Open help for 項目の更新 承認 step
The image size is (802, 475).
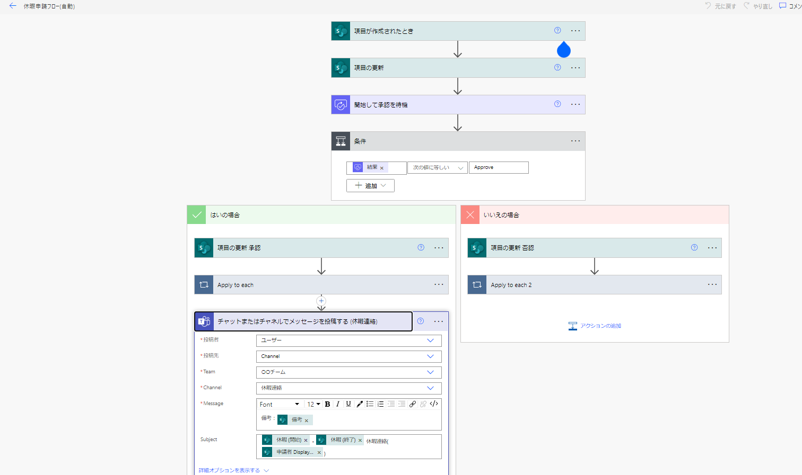click(x=421, y=247)
